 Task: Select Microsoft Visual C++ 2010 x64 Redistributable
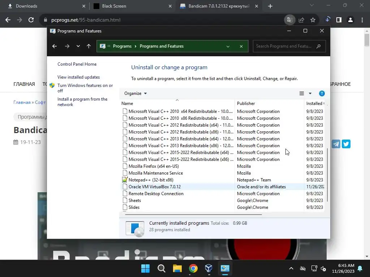pyautogui.click(x=223, y=111)
